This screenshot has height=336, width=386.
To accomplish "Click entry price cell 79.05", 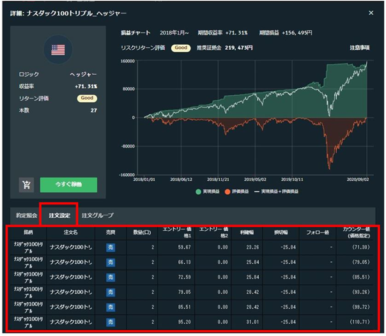I will pyautogui.click(x=185, y=292).
